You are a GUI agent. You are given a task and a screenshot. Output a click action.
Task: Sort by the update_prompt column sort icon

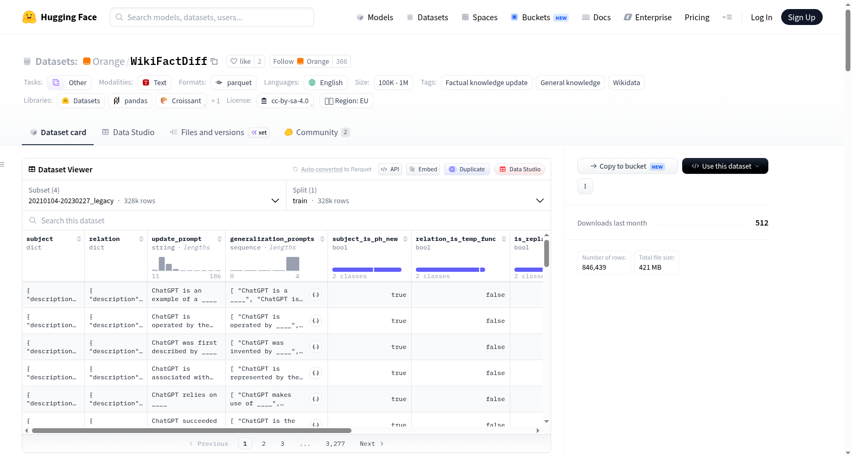pyautogui.click(x=219, y=239)
